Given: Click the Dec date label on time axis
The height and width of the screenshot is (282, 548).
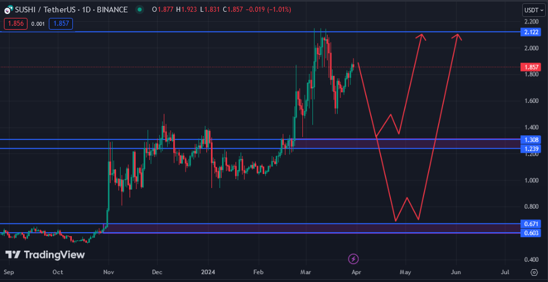Looking at the screenshot, I should click(157, 272).
